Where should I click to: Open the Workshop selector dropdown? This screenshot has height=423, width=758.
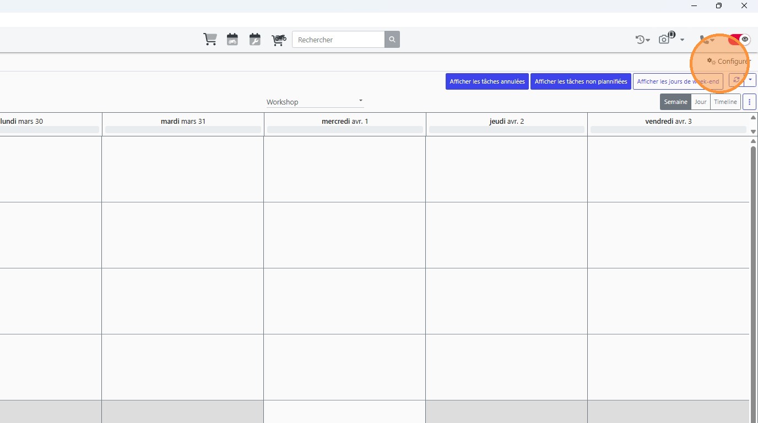pyautogui.click(x=315, y=102)
